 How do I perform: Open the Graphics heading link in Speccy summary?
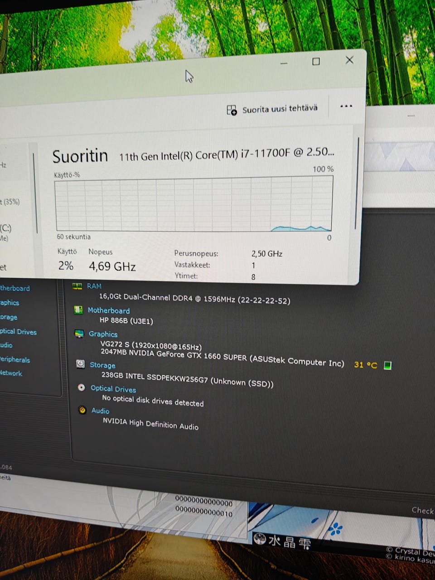coord(103,334)
